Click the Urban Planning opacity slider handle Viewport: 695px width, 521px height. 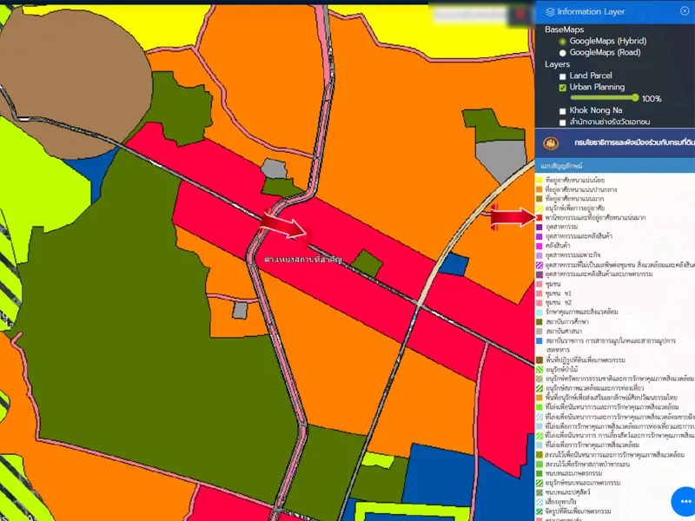tap(636, 98)
